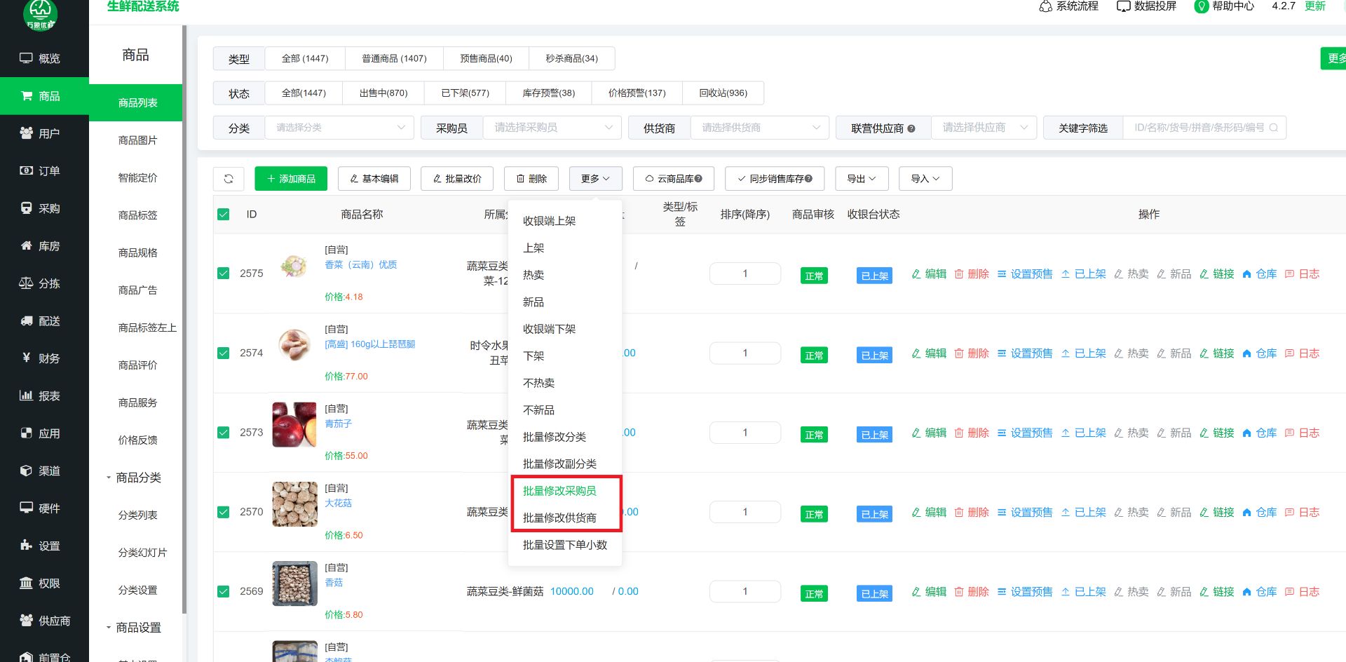Click the keyword filter search icon
This screenshot has height=662, width=1346.
1274,128
